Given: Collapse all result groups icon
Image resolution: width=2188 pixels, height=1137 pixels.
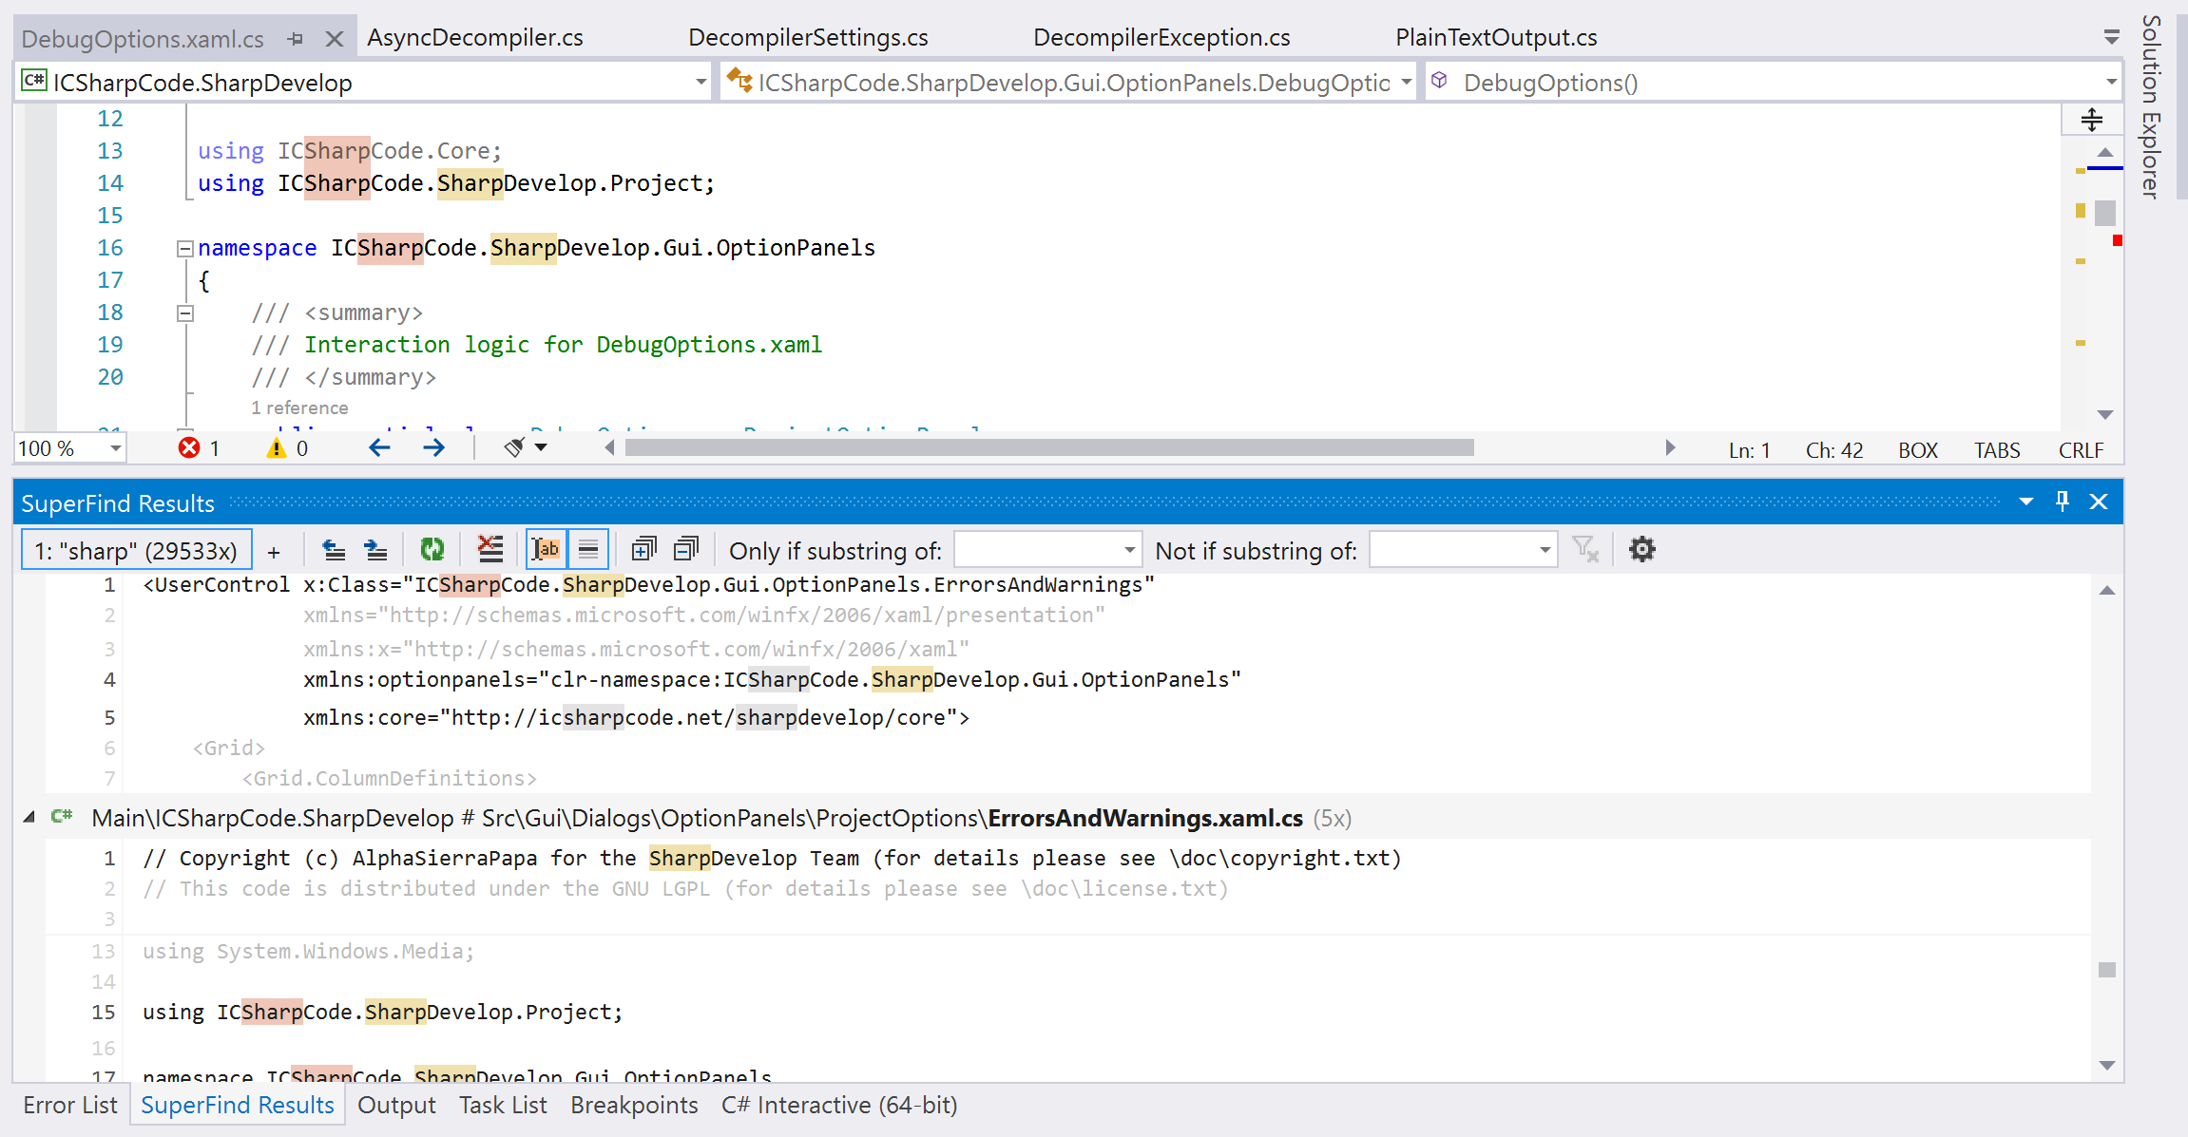Looking at the screenshot, I should pos(685,549).
